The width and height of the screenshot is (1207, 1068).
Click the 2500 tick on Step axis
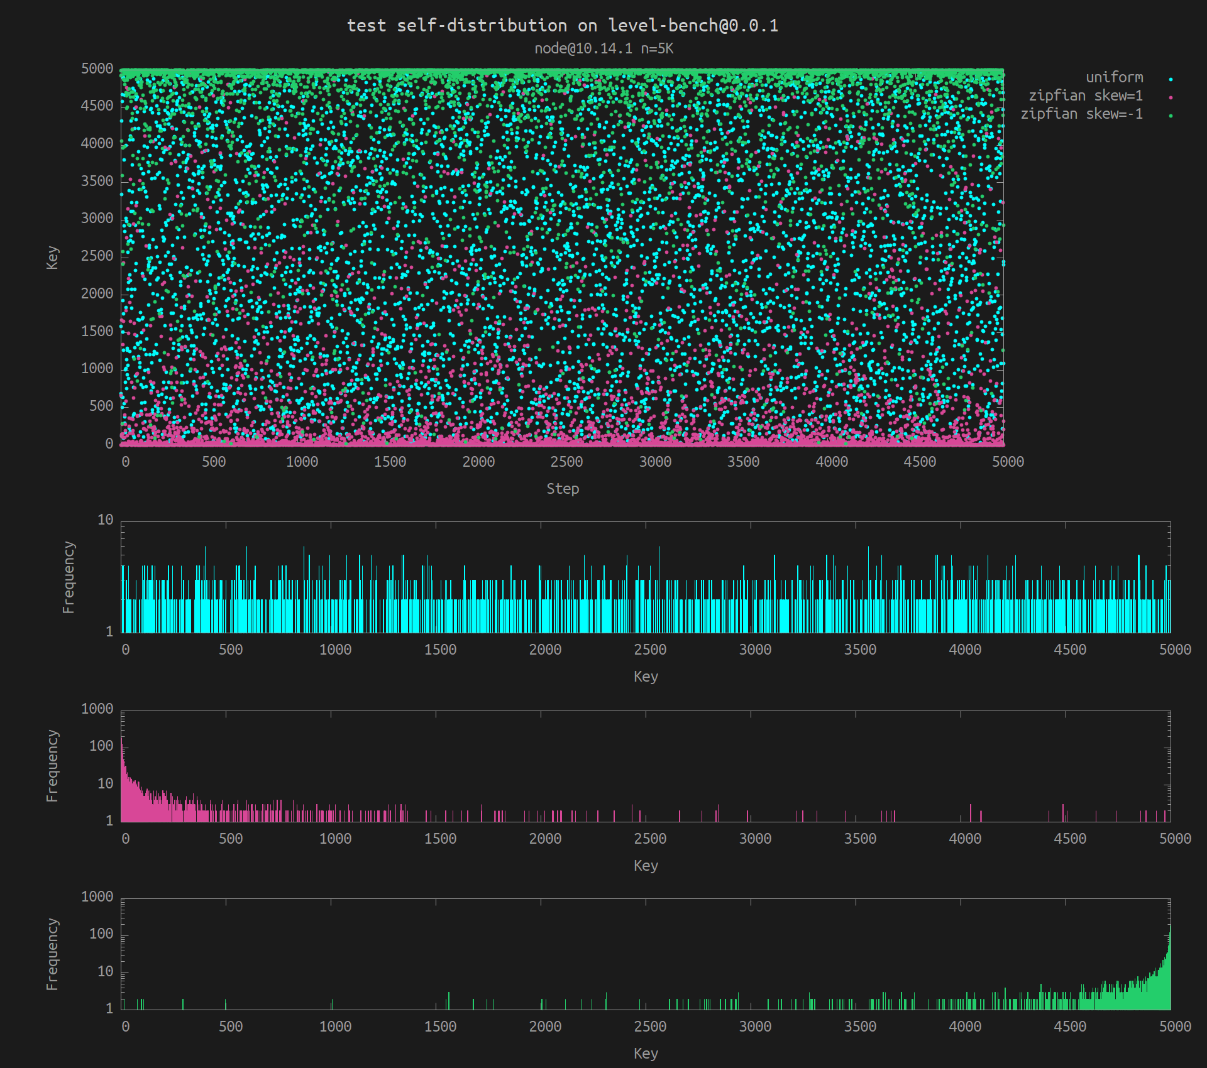click(x=566, y=462)
